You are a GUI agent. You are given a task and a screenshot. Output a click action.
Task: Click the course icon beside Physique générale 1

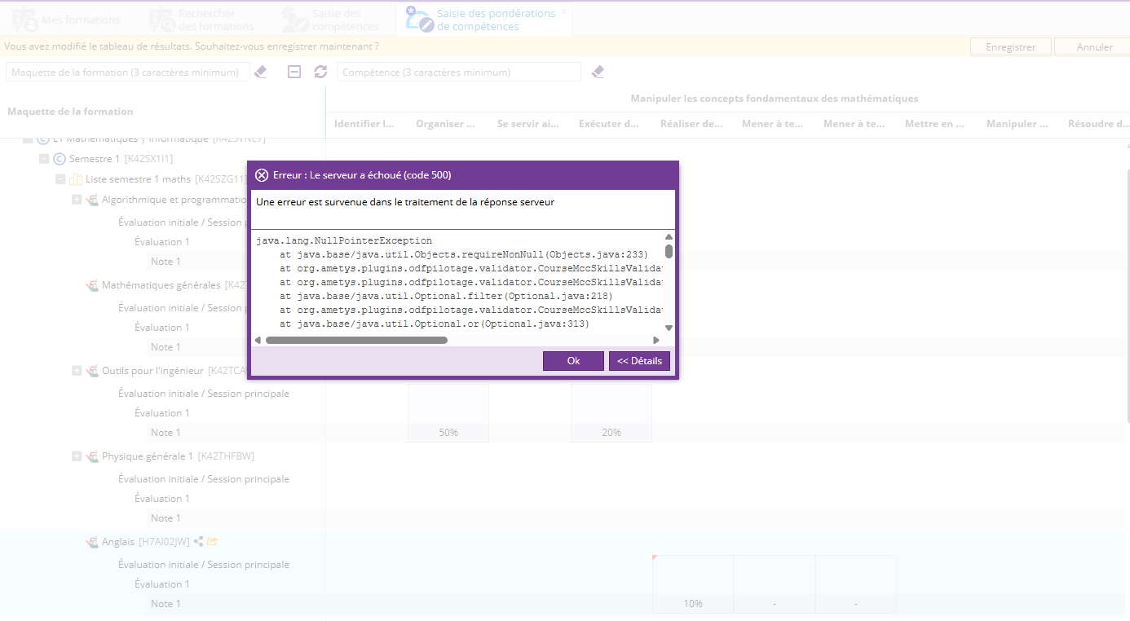[x=92, y=456]
